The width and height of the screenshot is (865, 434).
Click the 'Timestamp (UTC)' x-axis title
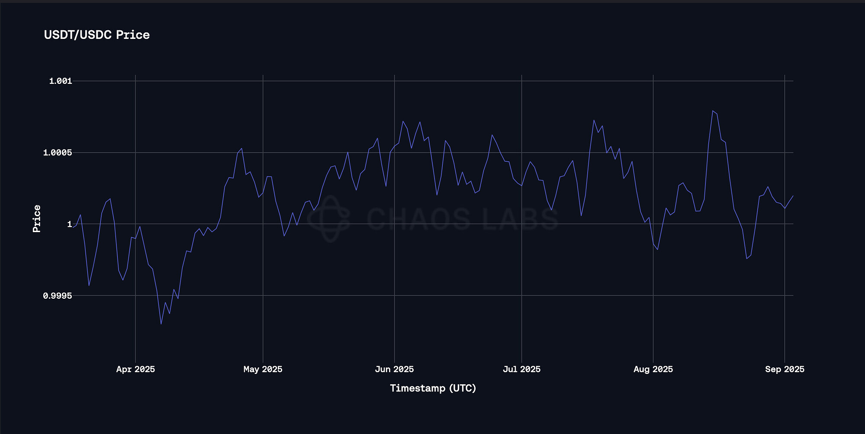pos(433,388)
